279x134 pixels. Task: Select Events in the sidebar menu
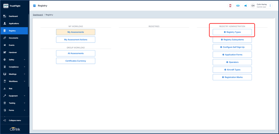tap(12, 45)
